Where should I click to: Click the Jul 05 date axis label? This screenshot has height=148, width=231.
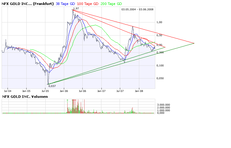click(45, 91)
